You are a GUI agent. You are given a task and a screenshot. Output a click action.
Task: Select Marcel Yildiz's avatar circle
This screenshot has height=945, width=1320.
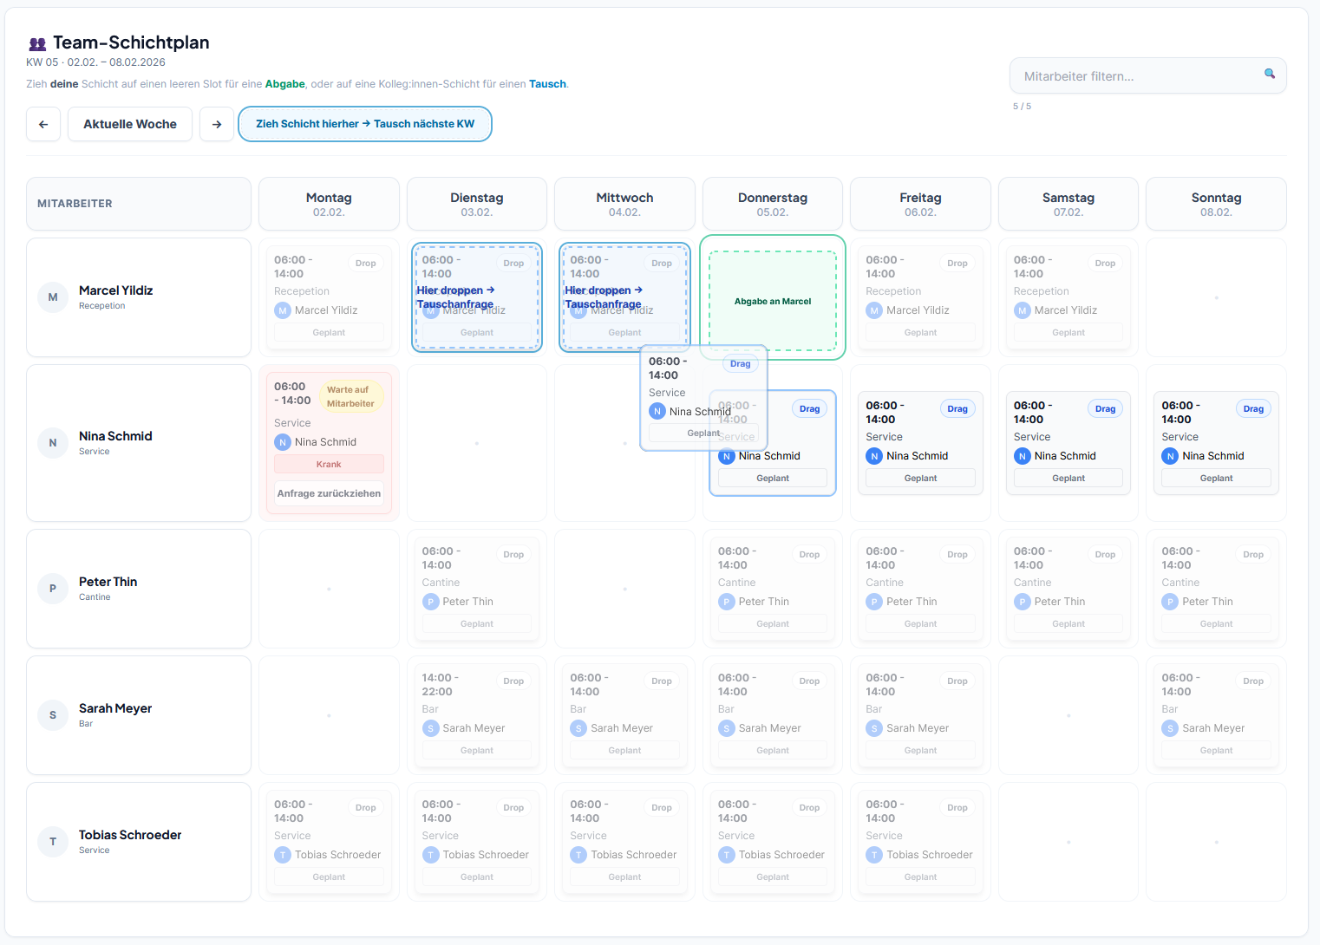pos(53,297)
